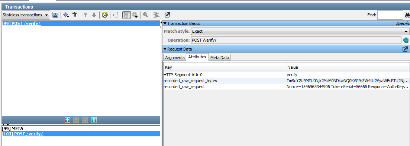The height and width of the screenshot is (146, 410).
Task: Click the move up arrow in top toolbar
Action: (85, 15)
